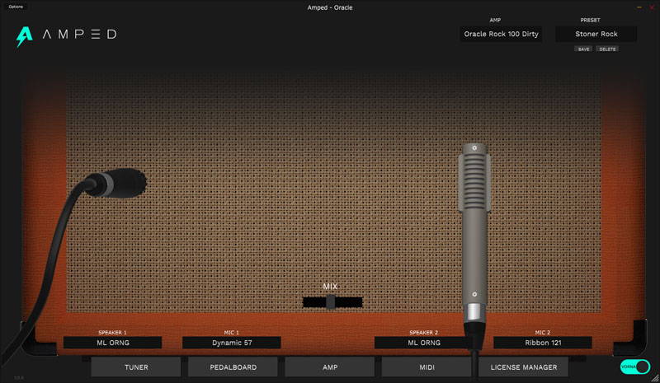Switch to the AMP tab

[330, 367]
